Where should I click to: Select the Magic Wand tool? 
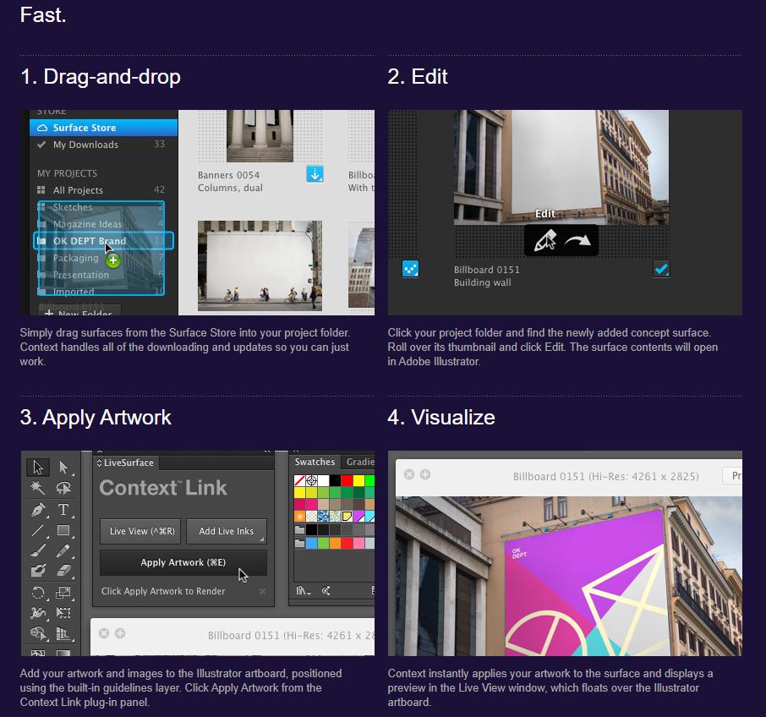tap(37, 488)
